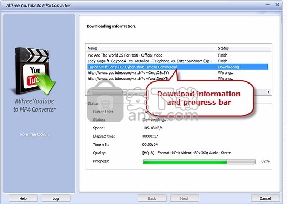Click the list's left scroll arrow
Image resolution: width=287 pixels, height=204 pixels.
(x=89, y=92)
